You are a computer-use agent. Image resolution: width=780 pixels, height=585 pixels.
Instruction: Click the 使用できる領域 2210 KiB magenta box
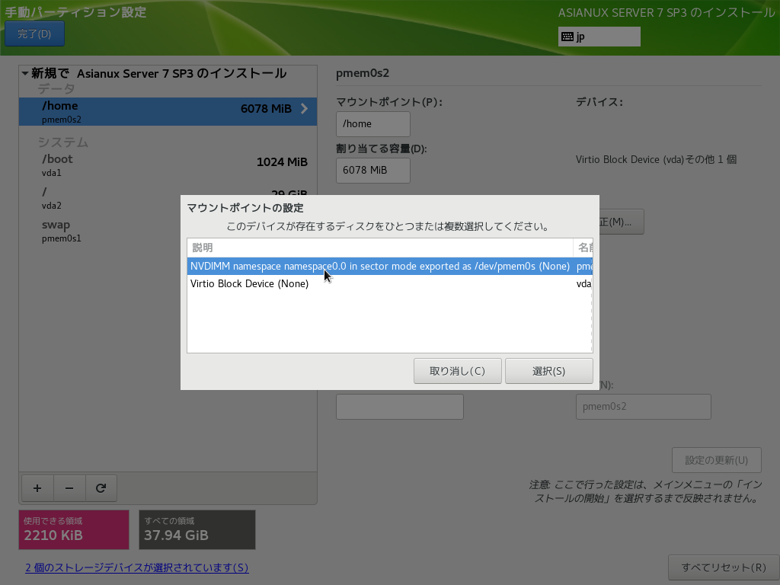[x=73, y=529]
